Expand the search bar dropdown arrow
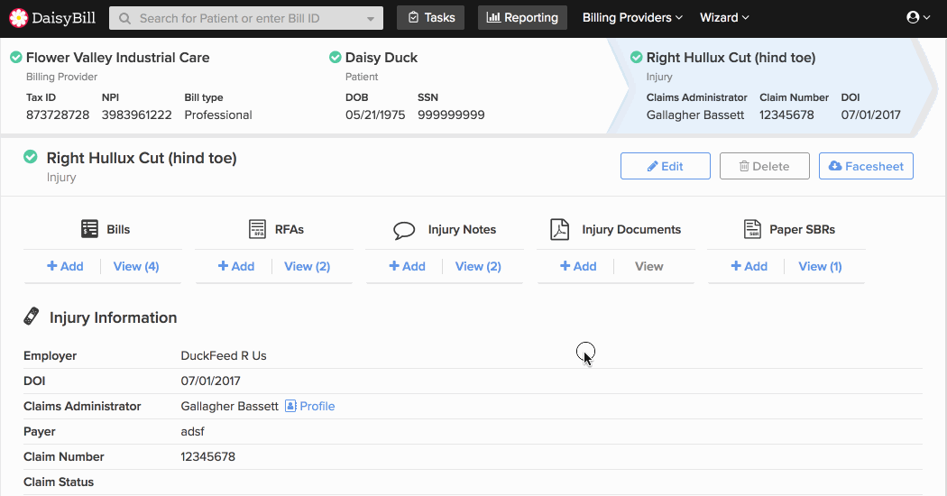 coord(370,19)
